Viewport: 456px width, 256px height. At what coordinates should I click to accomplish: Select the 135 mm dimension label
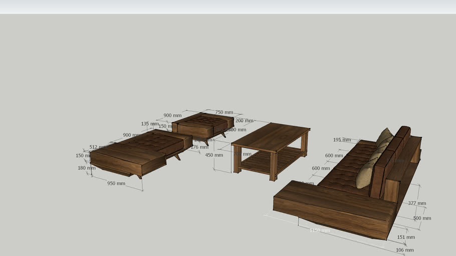pos(149,123)
